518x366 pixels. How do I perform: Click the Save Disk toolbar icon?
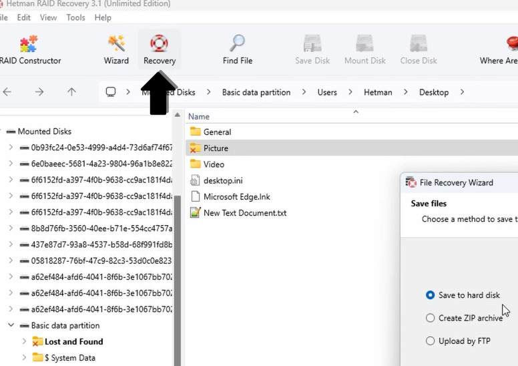tap(312, 43)
